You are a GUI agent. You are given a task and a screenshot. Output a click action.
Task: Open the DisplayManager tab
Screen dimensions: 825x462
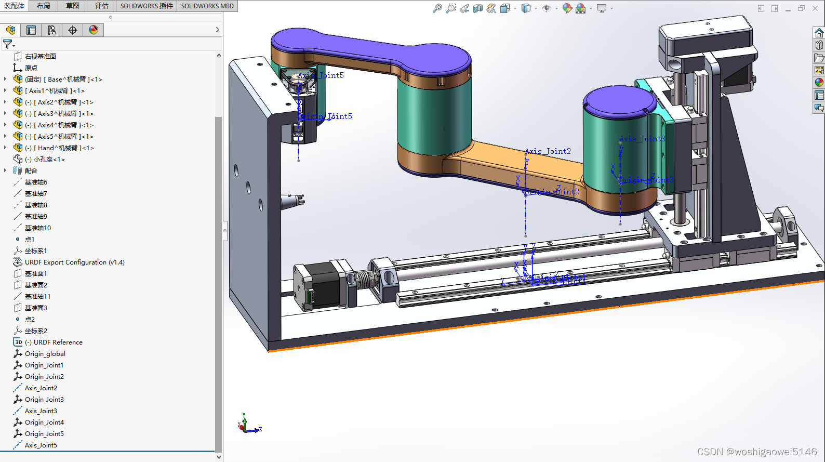(x=94, y=30)
